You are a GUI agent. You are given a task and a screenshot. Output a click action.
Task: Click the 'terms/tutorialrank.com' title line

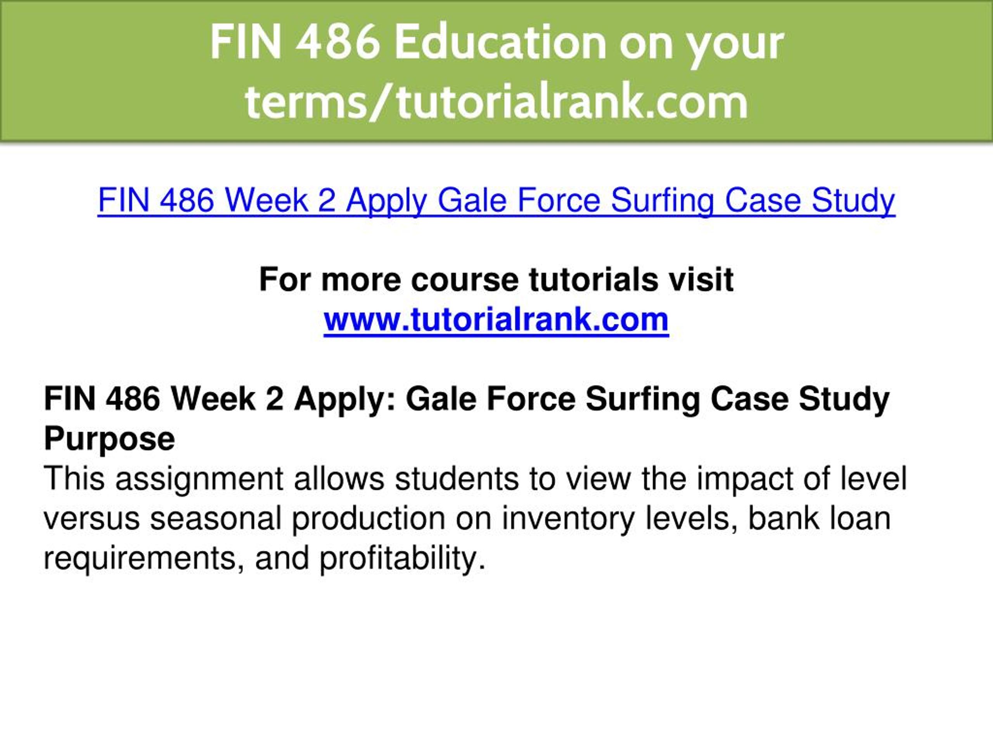[496, 102]
